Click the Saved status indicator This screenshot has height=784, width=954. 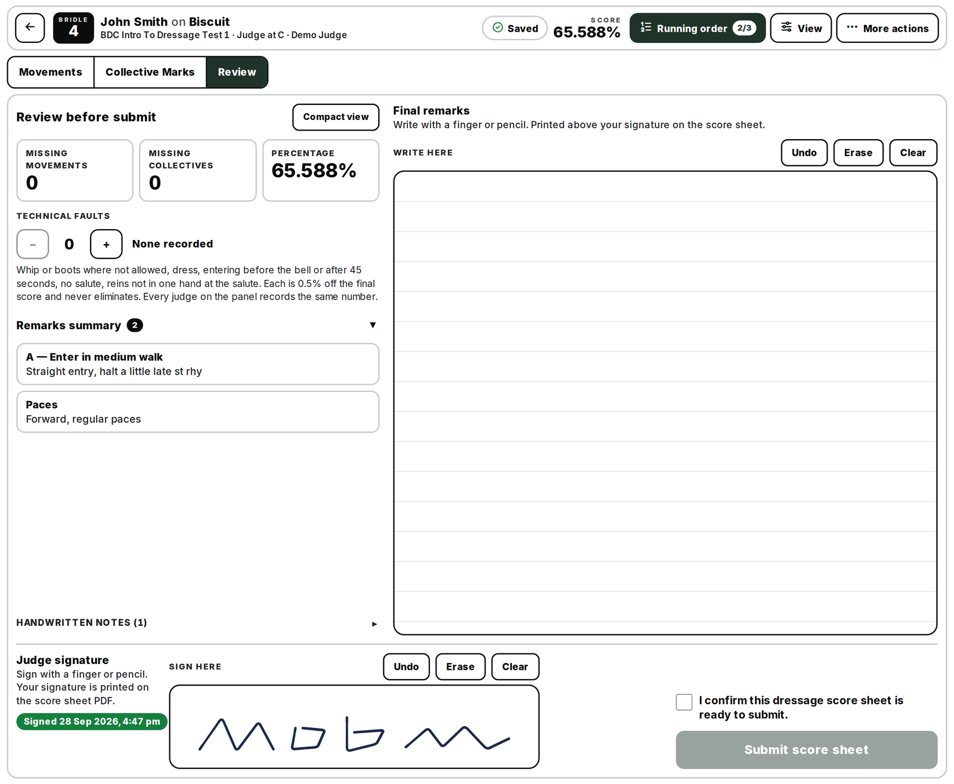point(515,28)
